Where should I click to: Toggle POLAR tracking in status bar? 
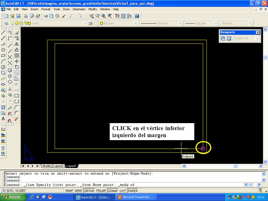pos(101,191)
